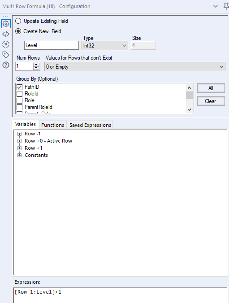Check the RoleId group by checkbox
This screenshot has width=229, height=303.
[x=20, y=94]
